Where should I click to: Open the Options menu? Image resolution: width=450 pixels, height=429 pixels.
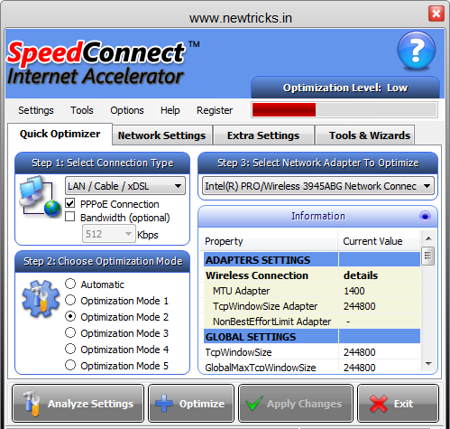click(x=127, y=110)
